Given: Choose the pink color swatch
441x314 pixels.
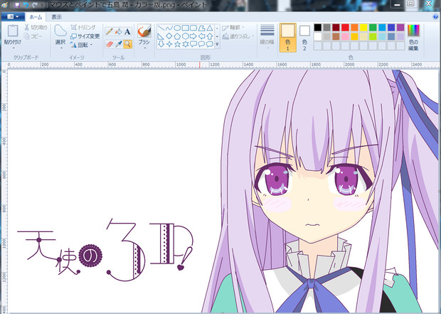Looking at the screenshot, I should [346, 36].
